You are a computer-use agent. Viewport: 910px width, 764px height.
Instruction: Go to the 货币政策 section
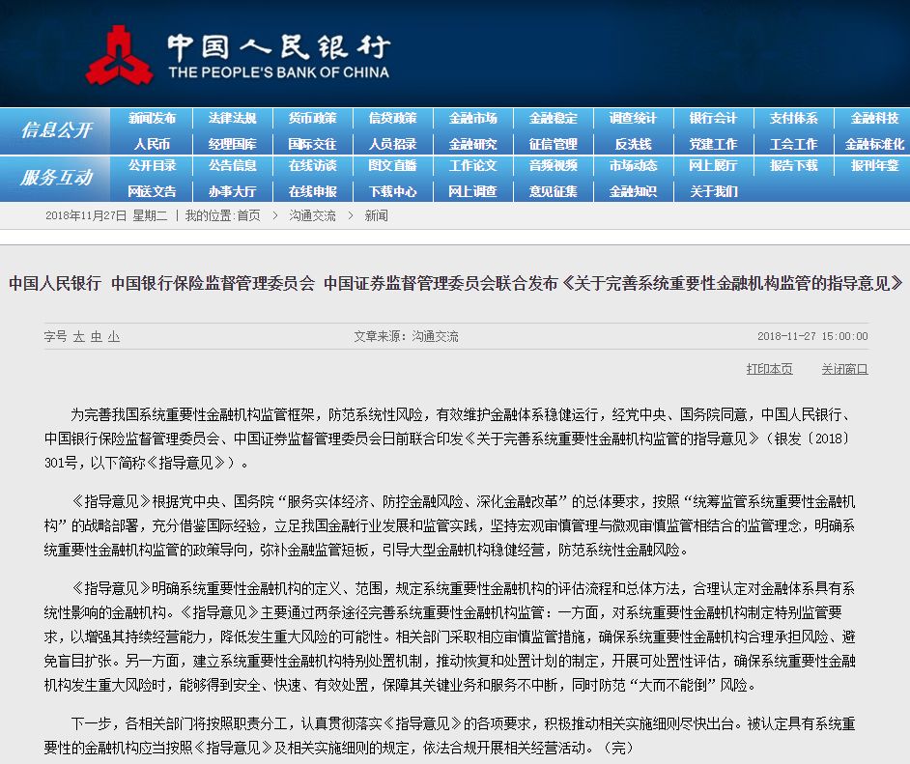pyautogui.click(x=312, y=119)
